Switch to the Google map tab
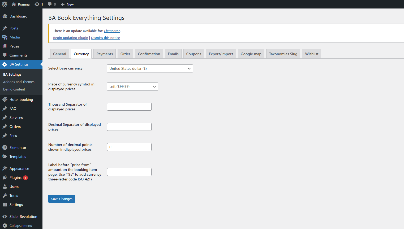This screenshot has height=229, width=404. click(251, 54)
